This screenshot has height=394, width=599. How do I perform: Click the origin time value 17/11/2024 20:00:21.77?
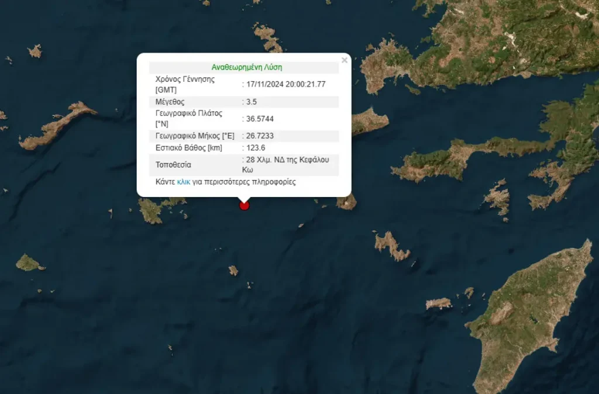pyautogui.click(x=285, y=84)
